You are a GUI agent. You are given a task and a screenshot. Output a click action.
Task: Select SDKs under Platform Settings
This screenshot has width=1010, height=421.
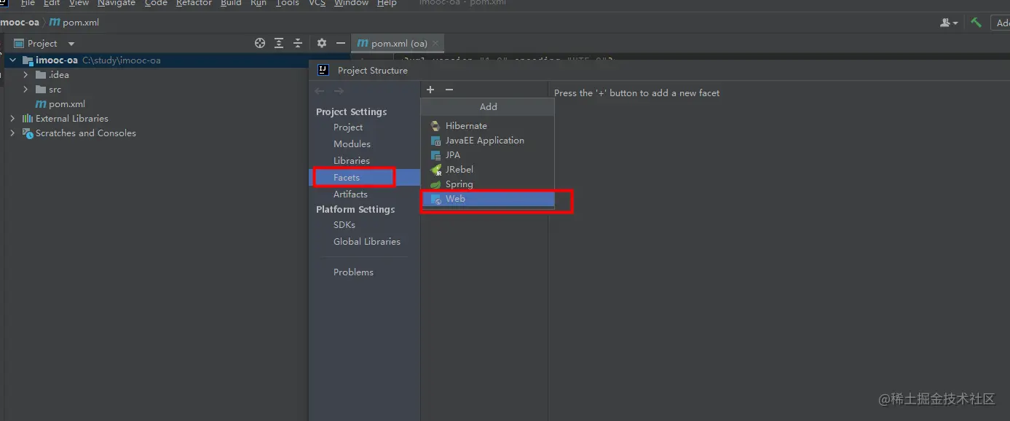[x=344, y=225]
